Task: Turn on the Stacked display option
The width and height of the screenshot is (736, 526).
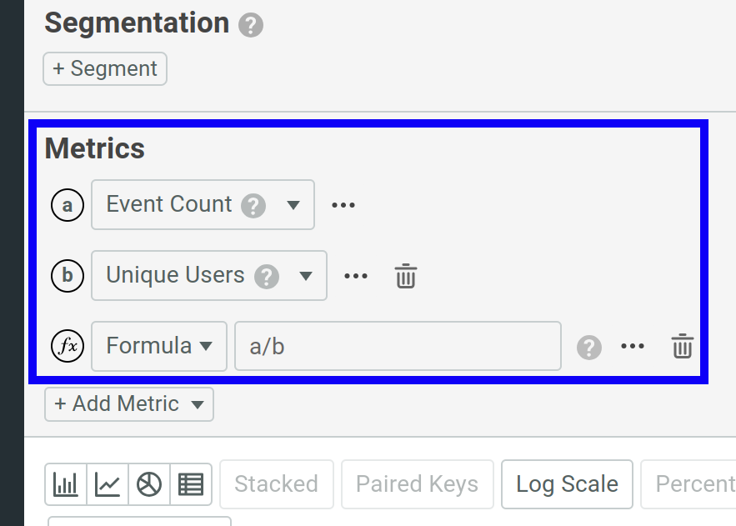Action: click(x=276, y=483)
